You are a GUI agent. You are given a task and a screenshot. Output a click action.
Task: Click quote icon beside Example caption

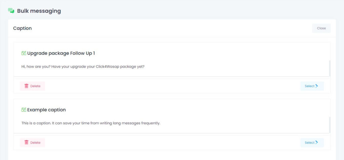point(24,110)
